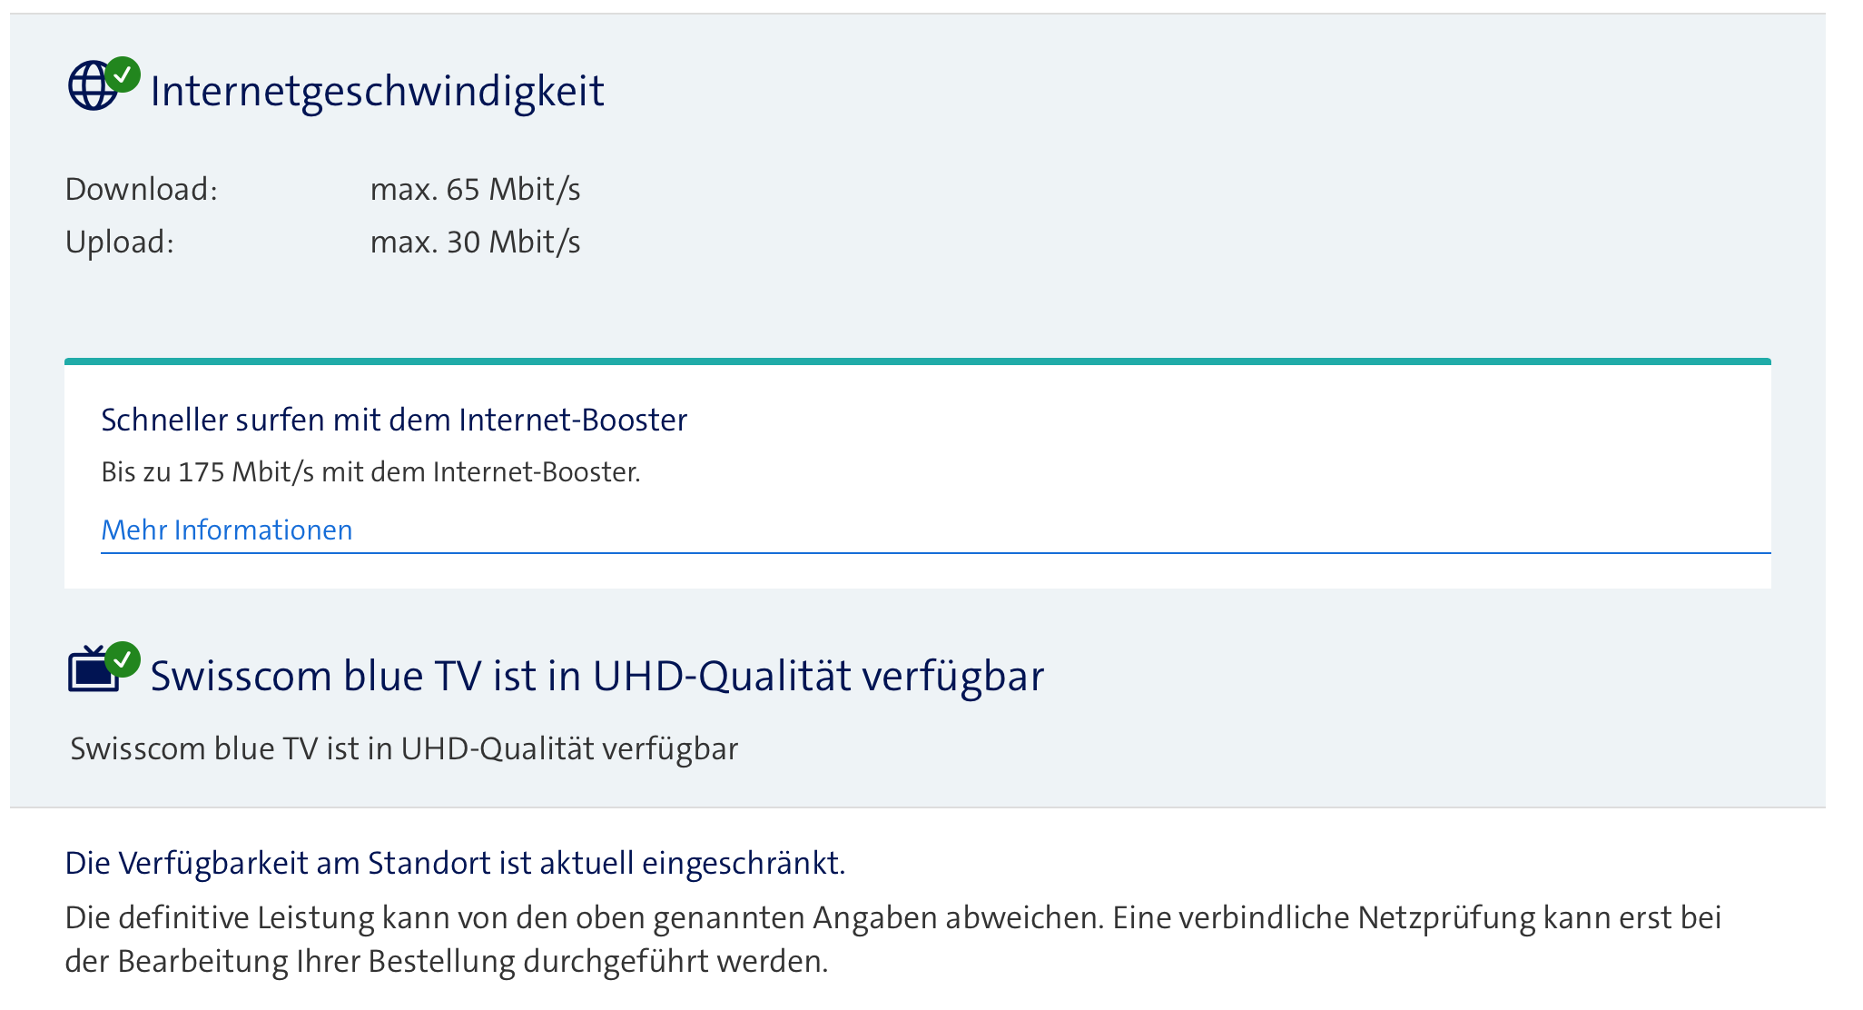The height and width of the screenshot is (1010, 1863).
Task: Click the globe internet icon
Action: point(90,88)
